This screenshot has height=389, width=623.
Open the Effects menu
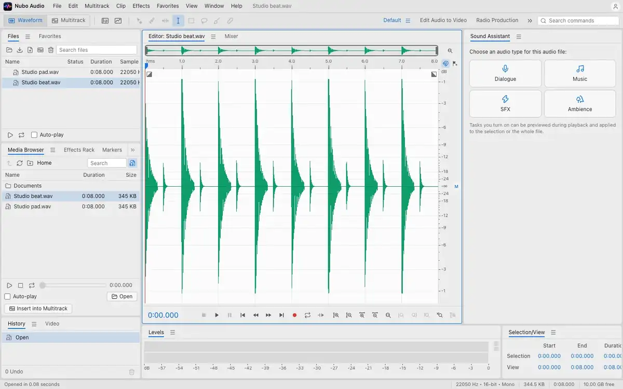(x=141, y=6)
